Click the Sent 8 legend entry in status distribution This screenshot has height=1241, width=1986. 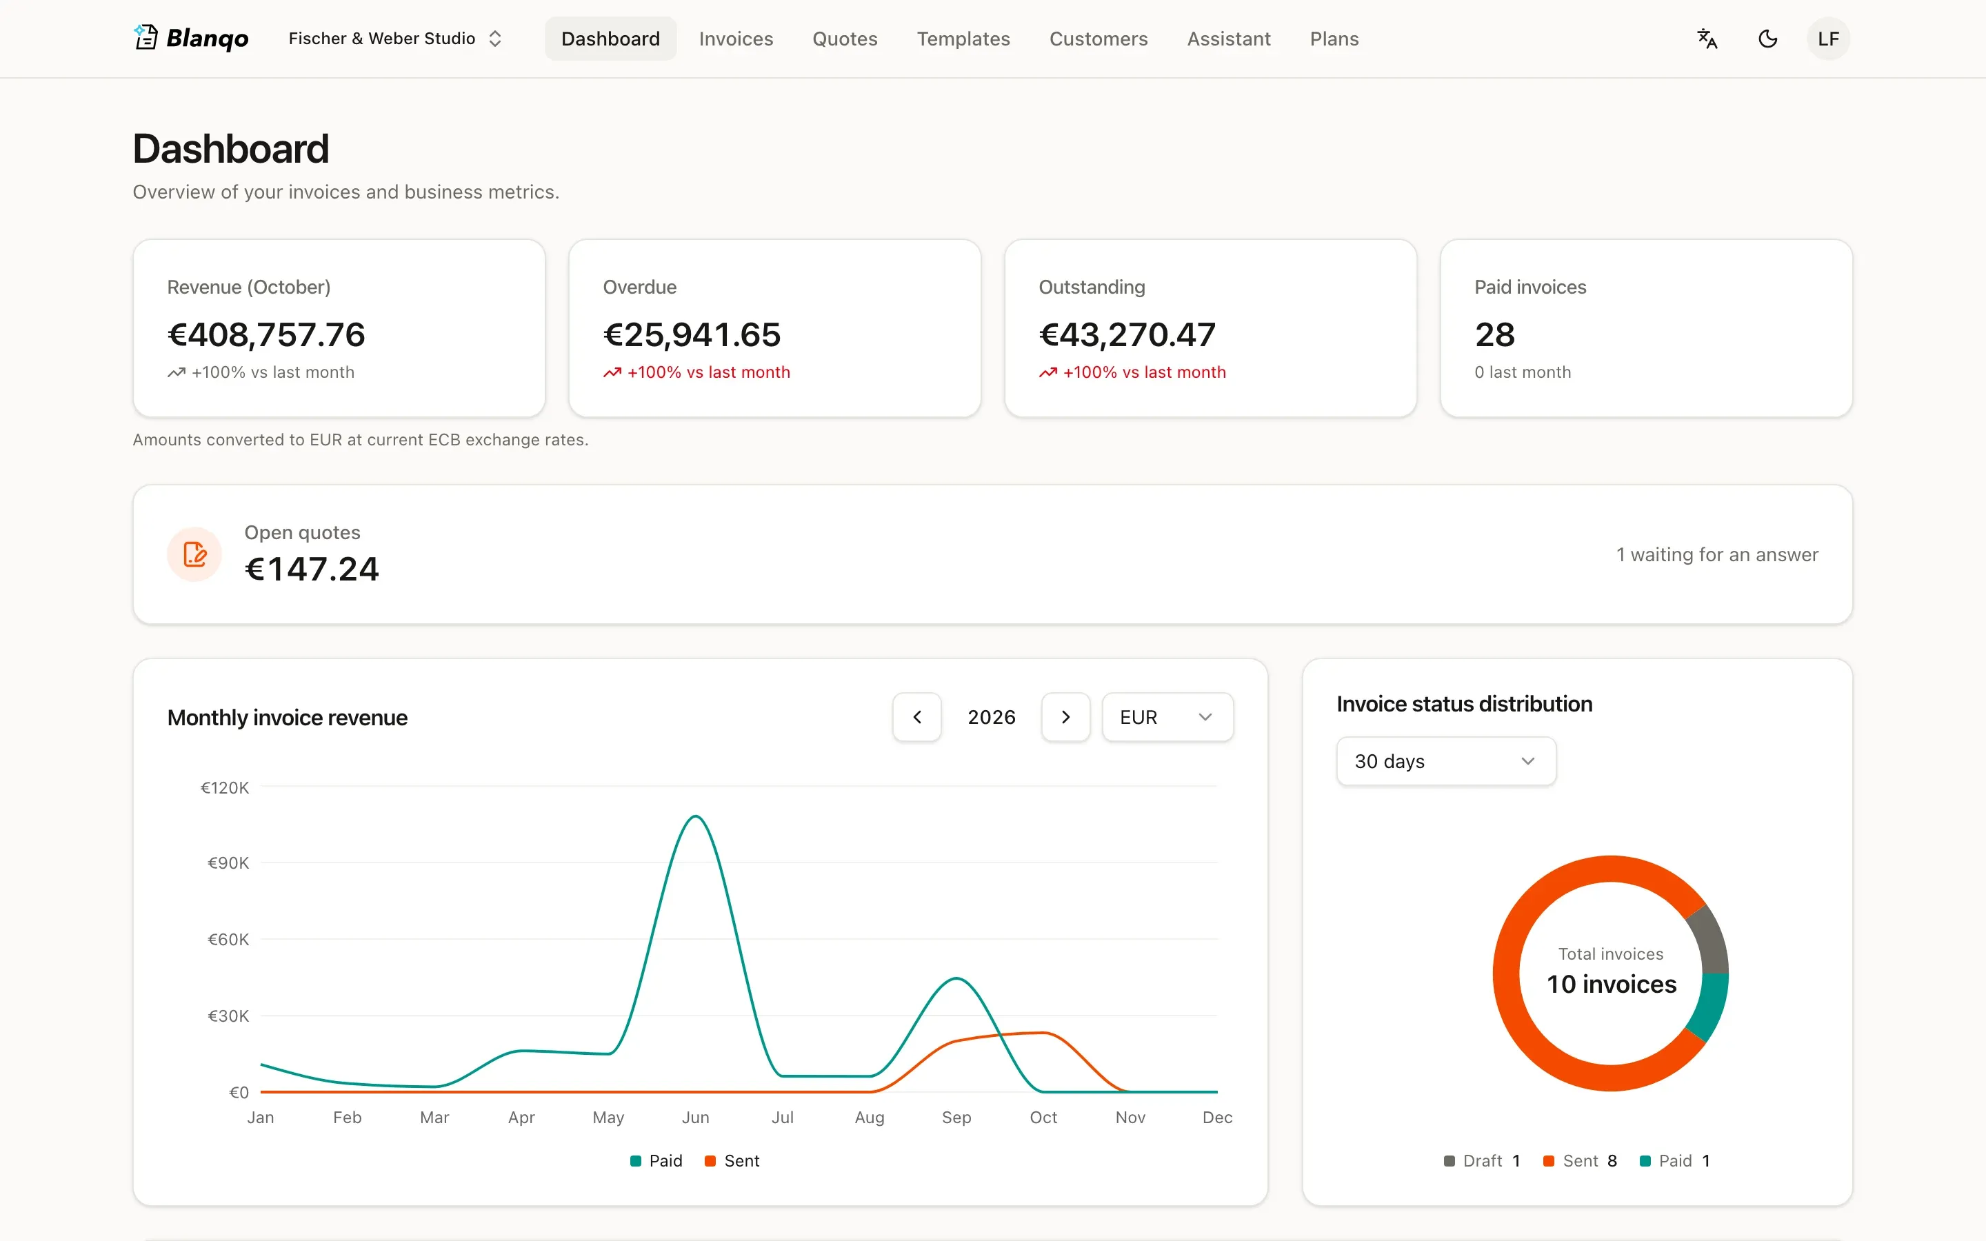1580,1160
